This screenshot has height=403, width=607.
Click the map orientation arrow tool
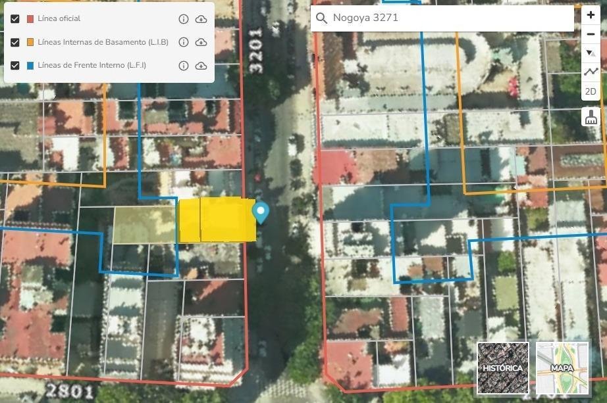591,53
